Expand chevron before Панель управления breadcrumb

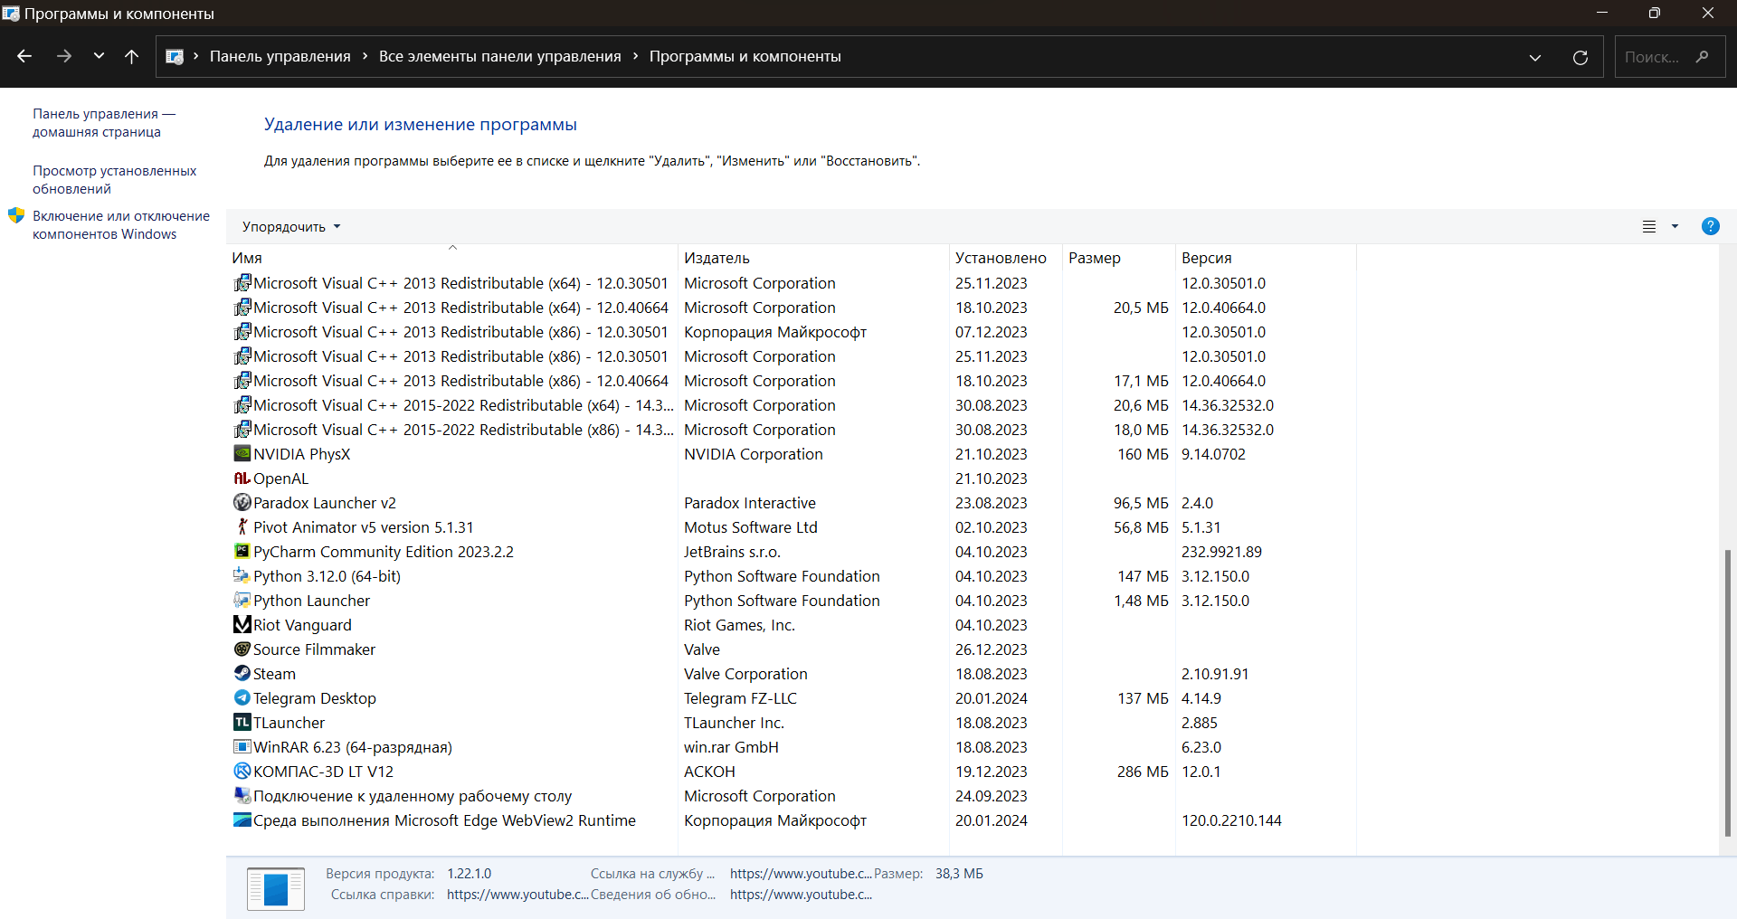195,56
